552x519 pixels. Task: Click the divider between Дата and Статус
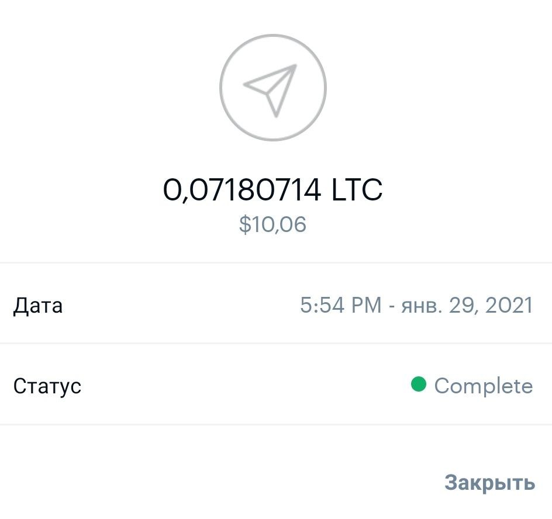[x=276, y=344]
